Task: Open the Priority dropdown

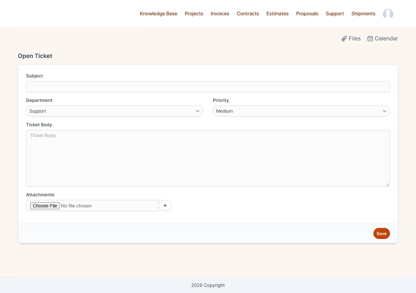Action: coord(301,111)
